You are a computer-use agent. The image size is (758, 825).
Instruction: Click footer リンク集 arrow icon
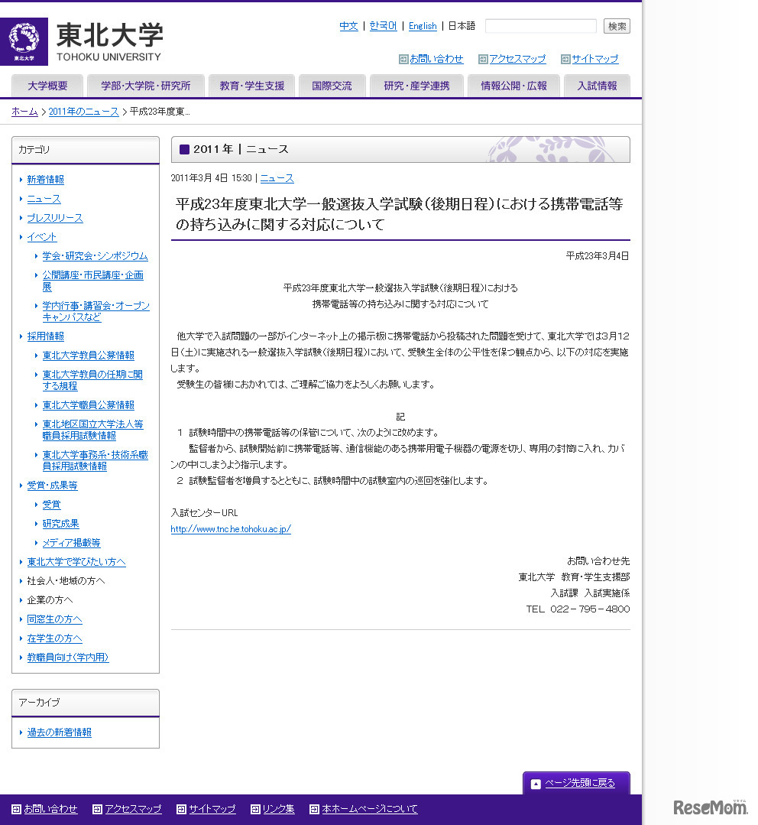pyautogui.click(x=255, y=809)
